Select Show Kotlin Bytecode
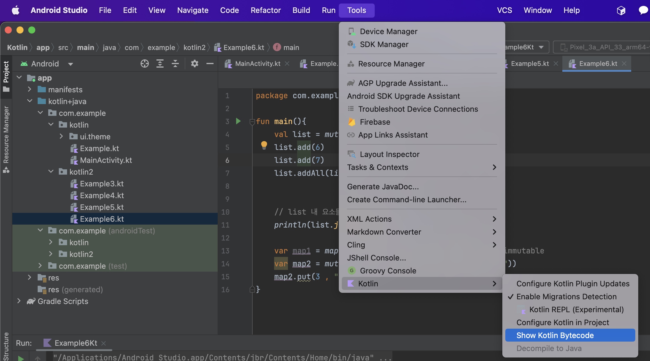Image resolution: width=650 pixels, height=361 pixels. (570, 335)
